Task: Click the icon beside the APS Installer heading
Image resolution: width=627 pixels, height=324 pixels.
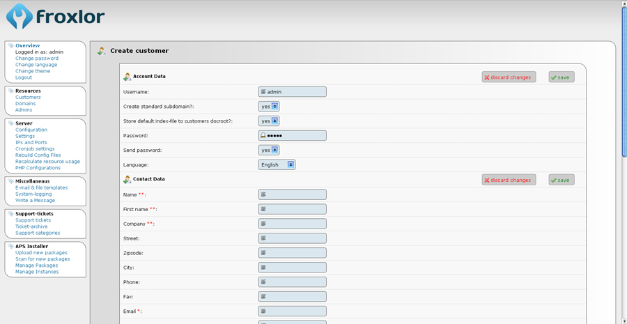Action: click(10, 246)
